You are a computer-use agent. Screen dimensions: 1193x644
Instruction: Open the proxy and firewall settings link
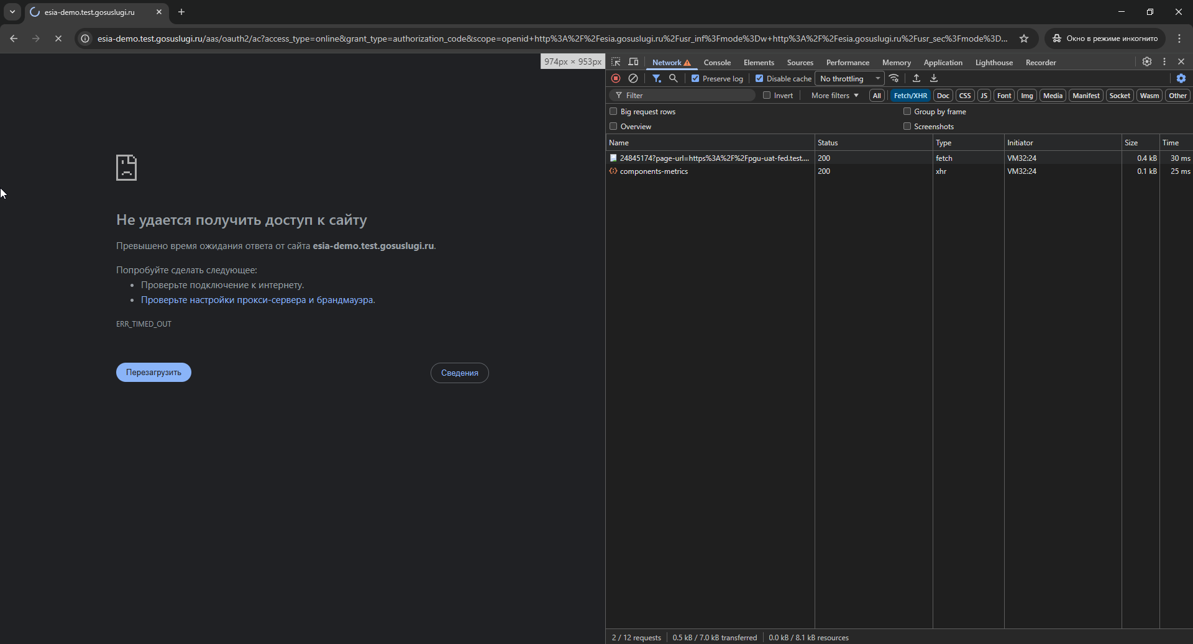pos(257,300)
